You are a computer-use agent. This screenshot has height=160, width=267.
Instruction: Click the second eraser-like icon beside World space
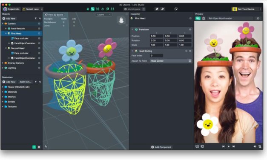[163, 9]
